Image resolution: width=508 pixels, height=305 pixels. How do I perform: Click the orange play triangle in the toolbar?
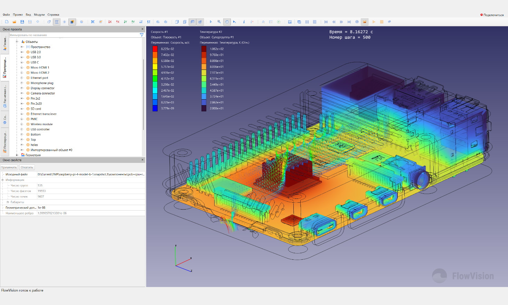(x=374, y=22)
